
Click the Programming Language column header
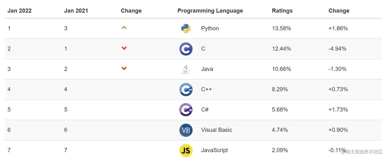(210, 11)
